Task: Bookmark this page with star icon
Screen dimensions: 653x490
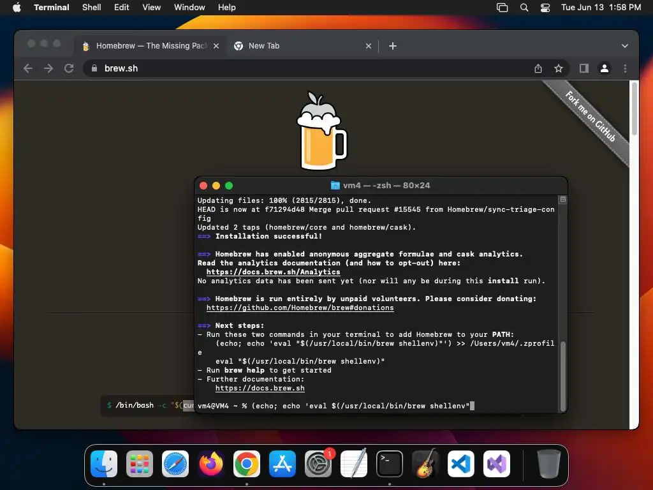Action: pos(559,68)
